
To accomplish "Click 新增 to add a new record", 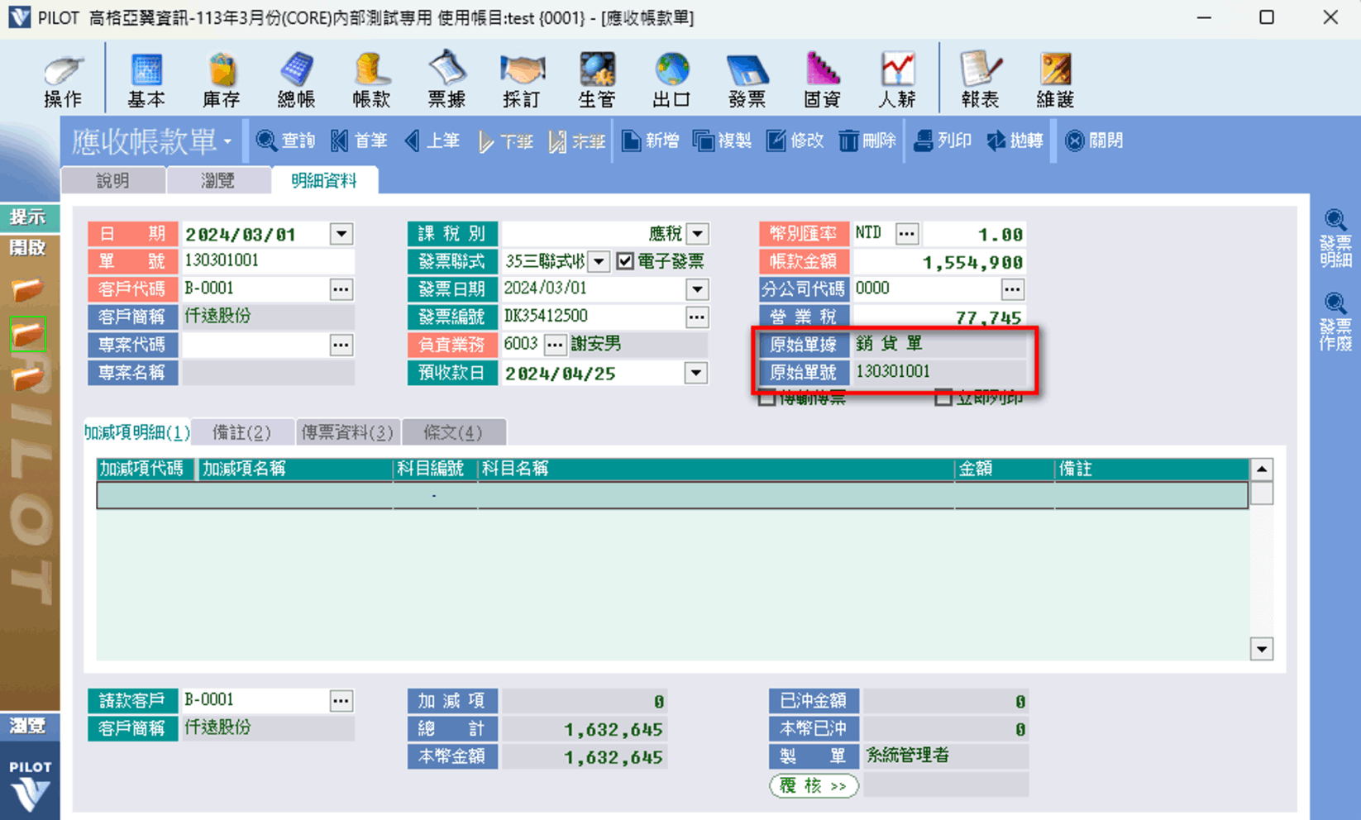I will click(x=650, y=141).
